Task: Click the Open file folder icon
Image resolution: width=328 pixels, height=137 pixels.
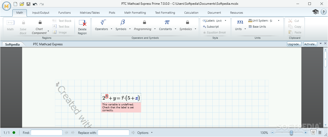Action: point(22,4)
